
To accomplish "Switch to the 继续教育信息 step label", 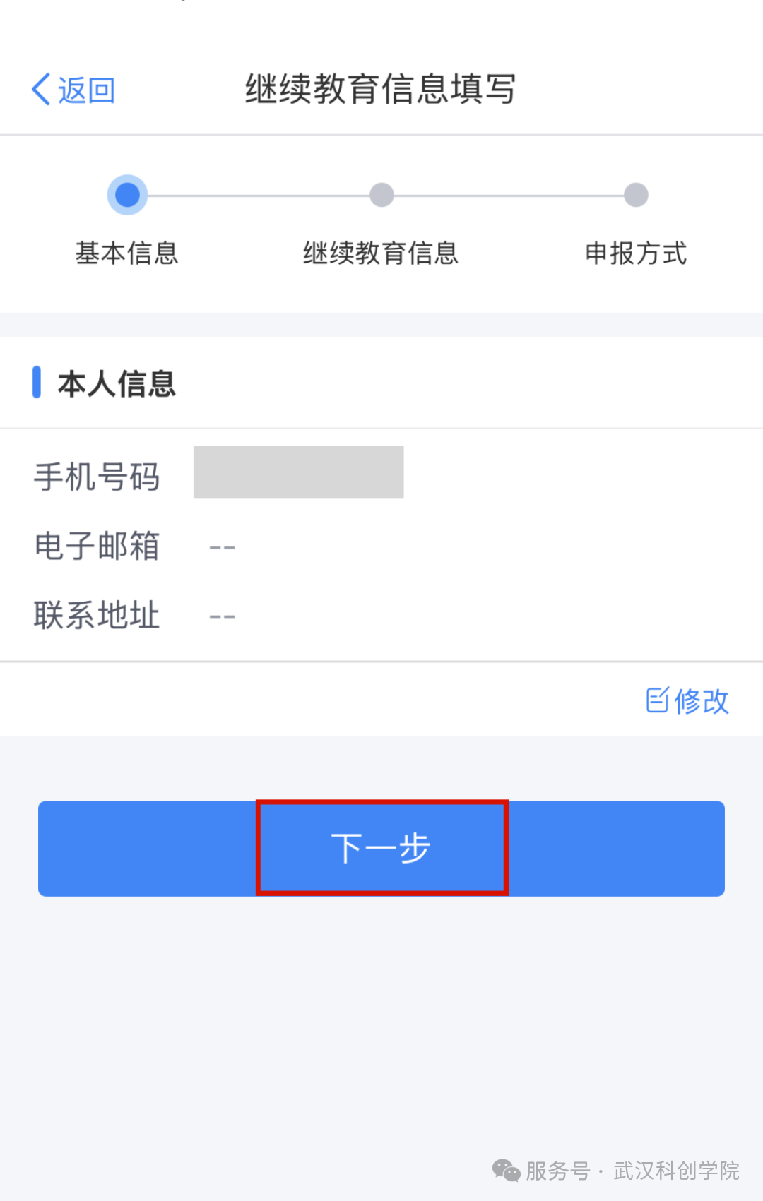I will coord(381,253).
